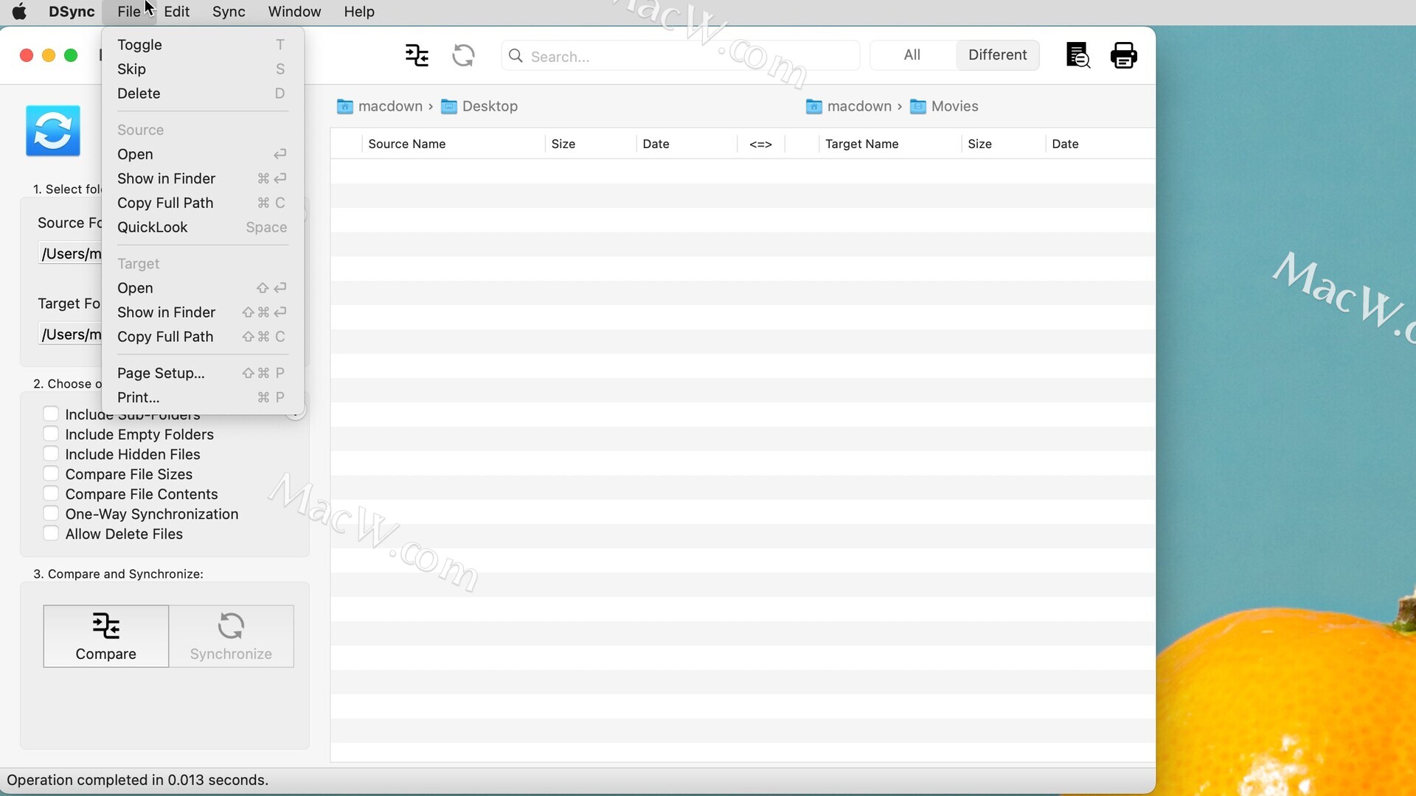The height and width of the screenshot is (796, 1416).
Task: Choose Delete from the File menu
Action: click(x=202, y=94)
